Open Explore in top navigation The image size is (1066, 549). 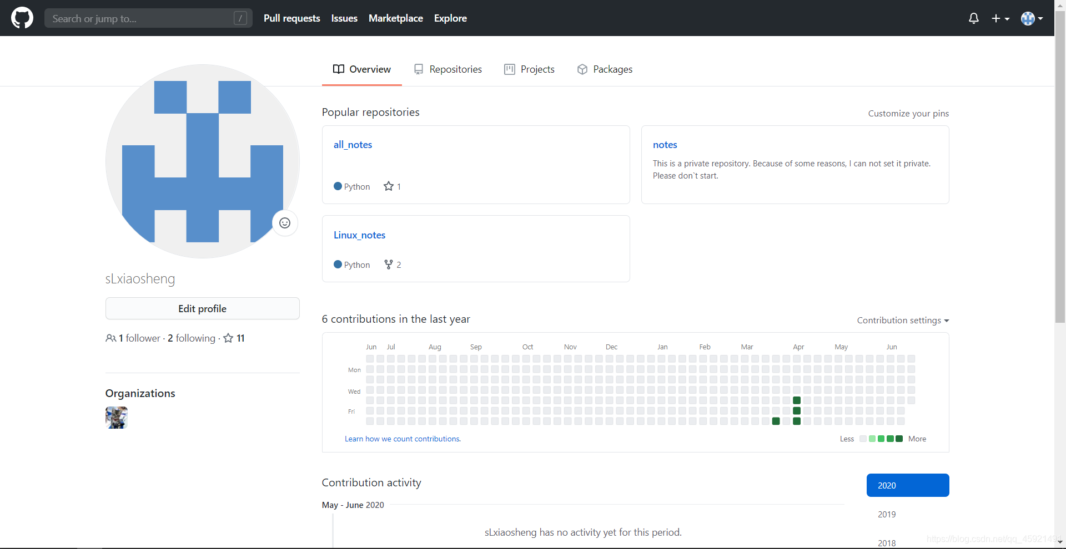[450, 18]
